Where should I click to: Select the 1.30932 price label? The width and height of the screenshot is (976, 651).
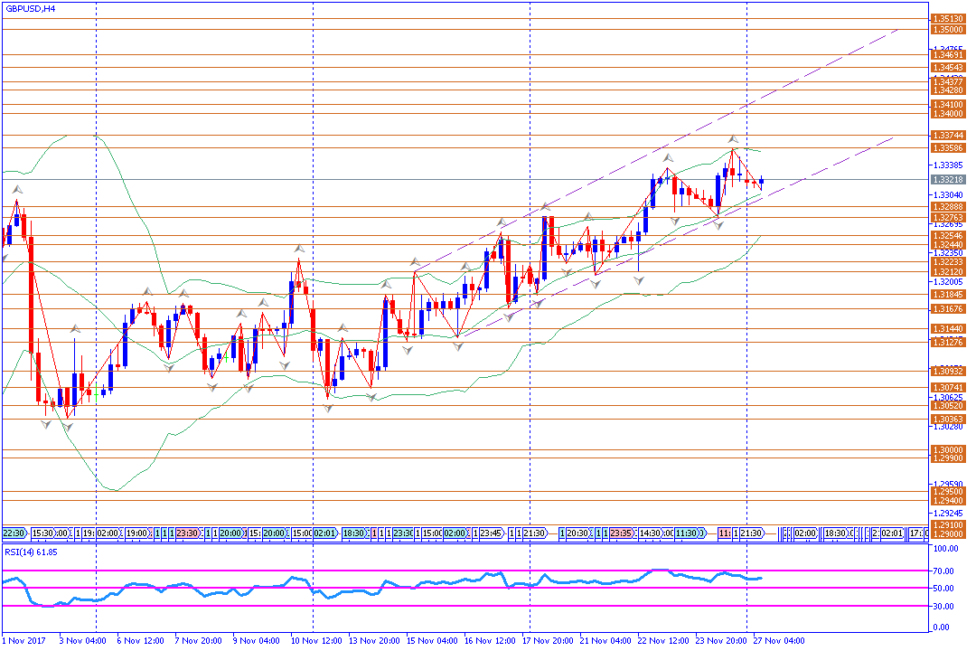coord(947,372)
